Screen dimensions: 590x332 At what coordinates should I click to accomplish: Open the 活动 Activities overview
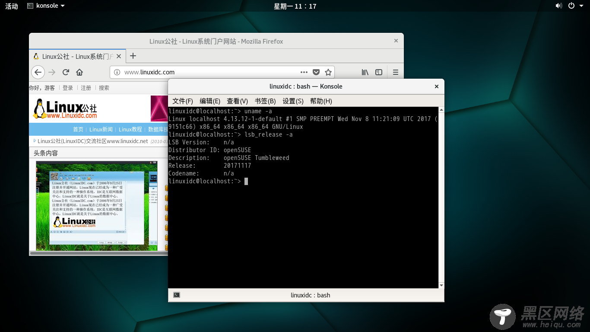point(12,6)
